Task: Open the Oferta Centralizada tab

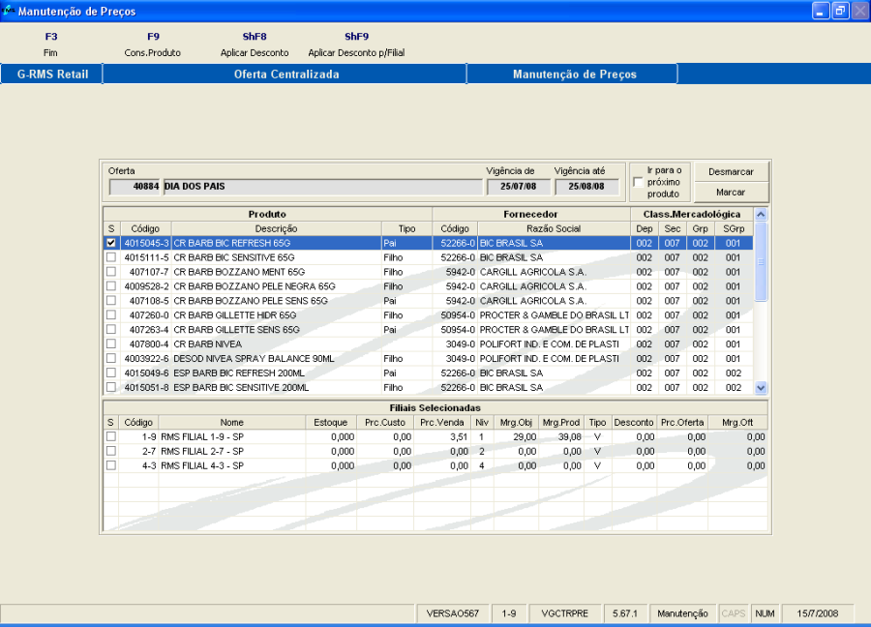Action: pyautogui.click(x=285, y=75)
